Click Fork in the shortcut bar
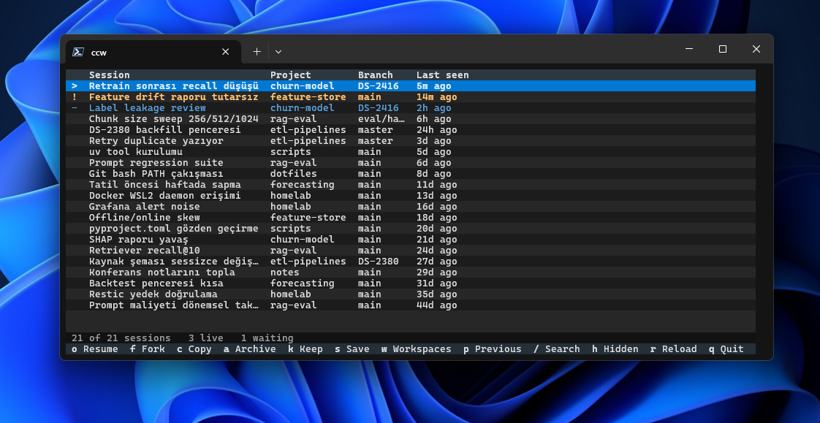The height and width of the screenshot is (423, 820). click(148, 348)
